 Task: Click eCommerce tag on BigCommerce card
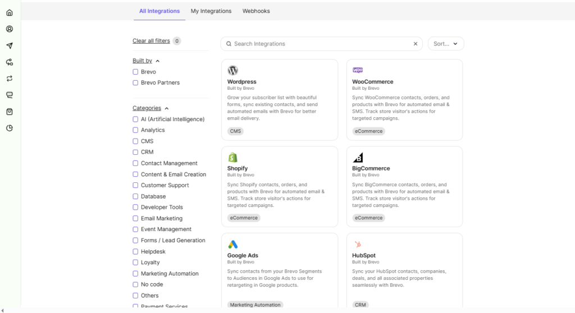[368, 218]
